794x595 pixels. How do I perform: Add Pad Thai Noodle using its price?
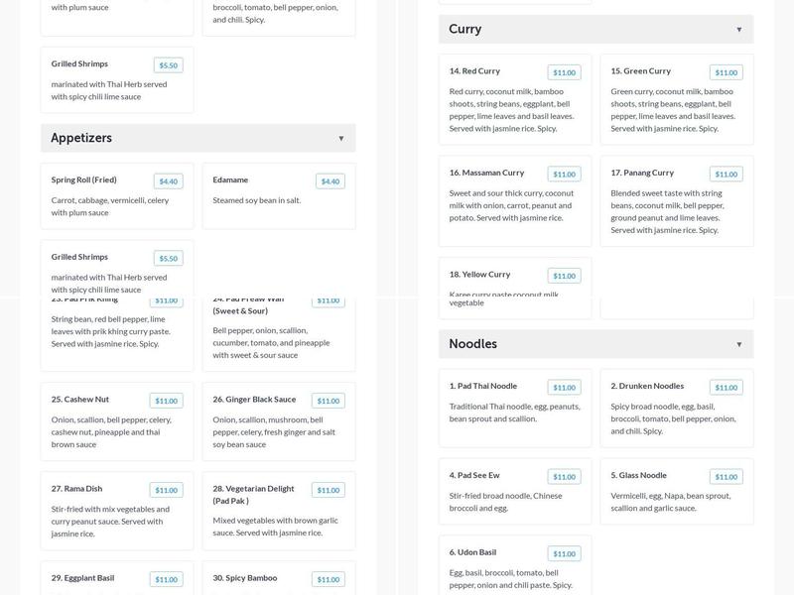(x=564, y=388)
